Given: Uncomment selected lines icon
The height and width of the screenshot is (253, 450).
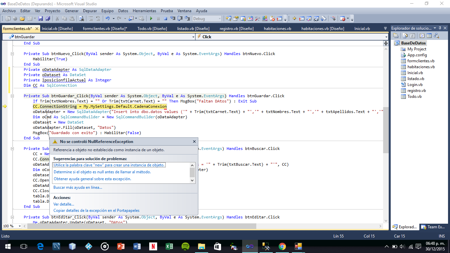Looking at the screenshot, I should tap(98, 18).
